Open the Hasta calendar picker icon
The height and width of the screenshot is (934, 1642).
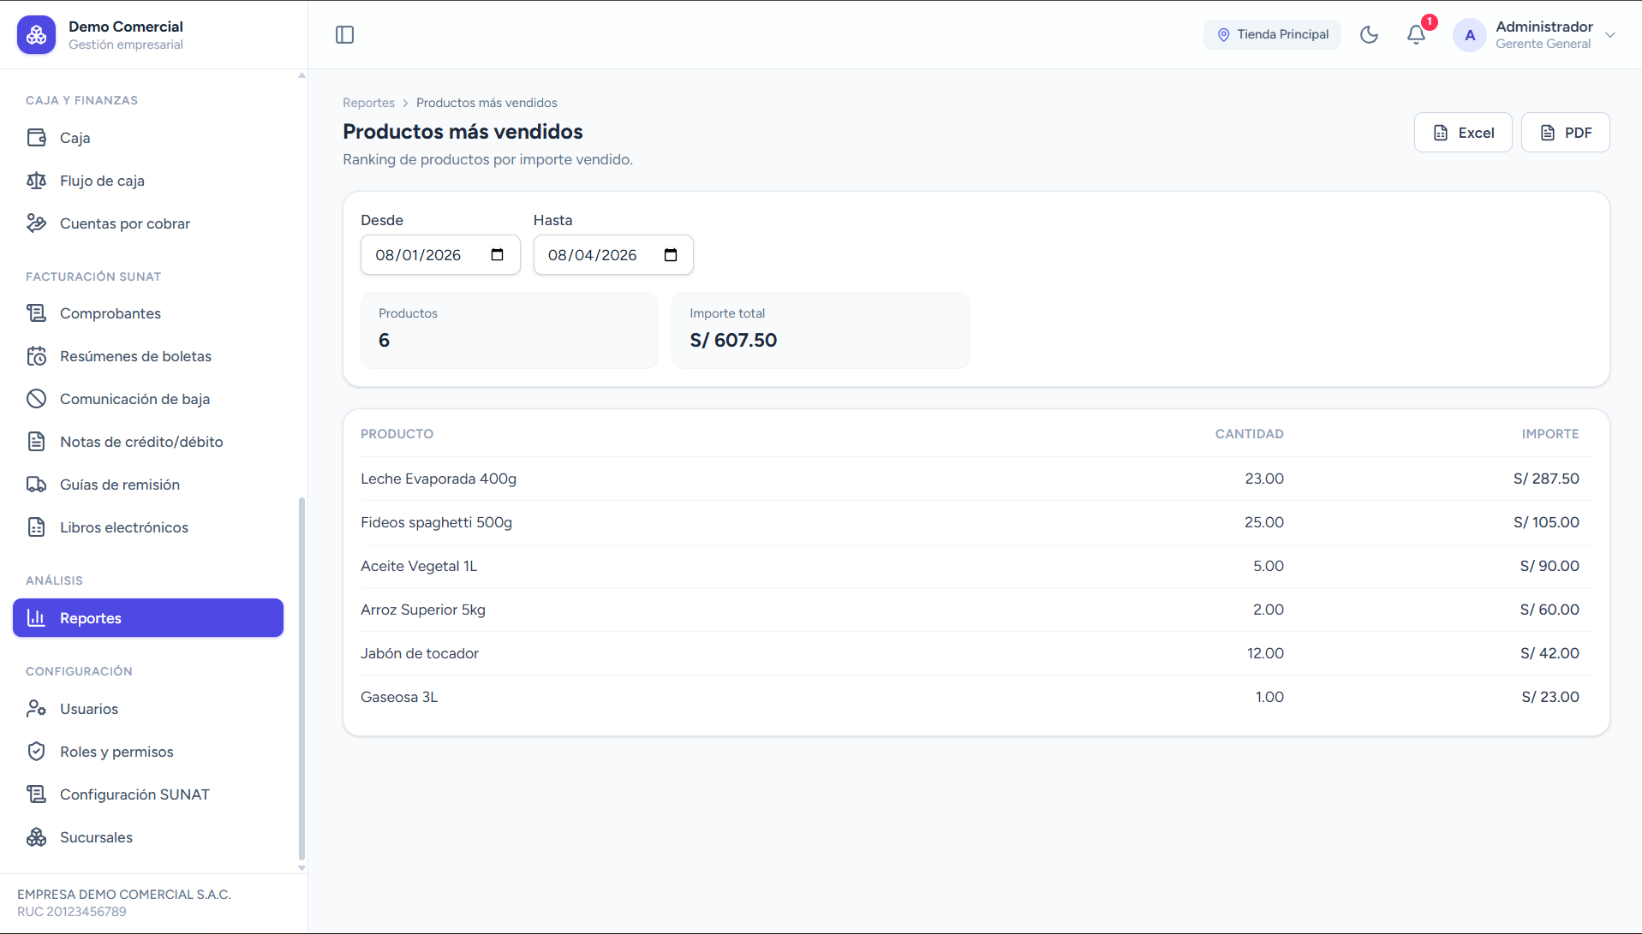[671, 255]
